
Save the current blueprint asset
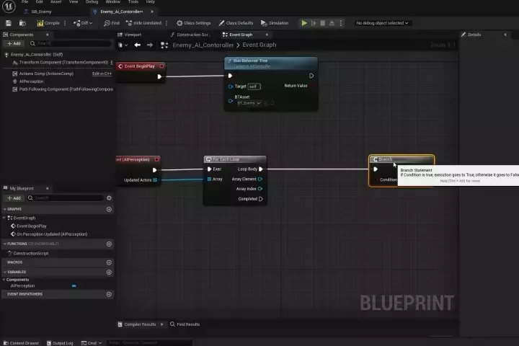[x=9, y=23]
